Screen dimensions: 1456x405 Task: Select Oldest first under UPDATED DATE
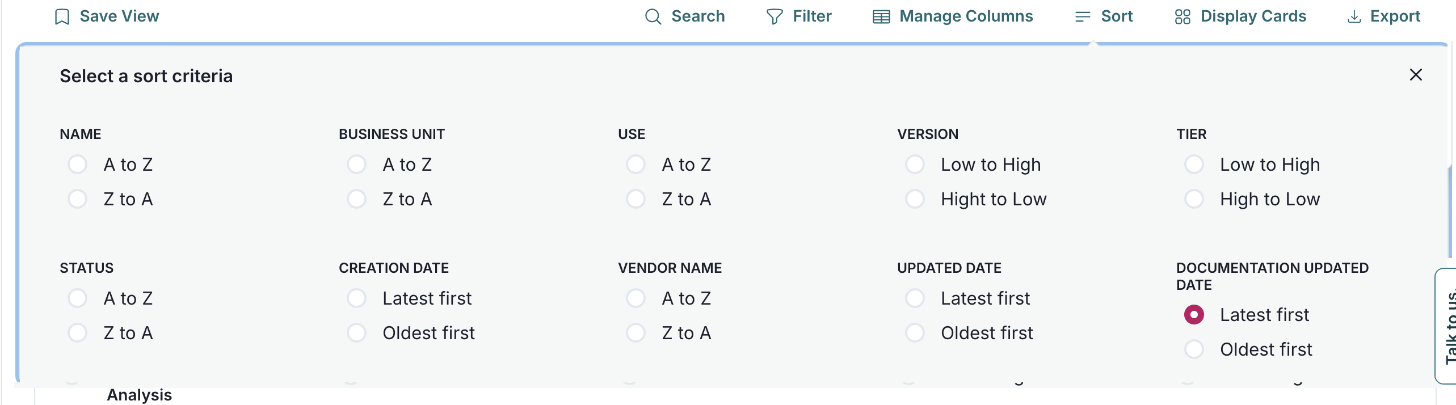pos(915,332)
